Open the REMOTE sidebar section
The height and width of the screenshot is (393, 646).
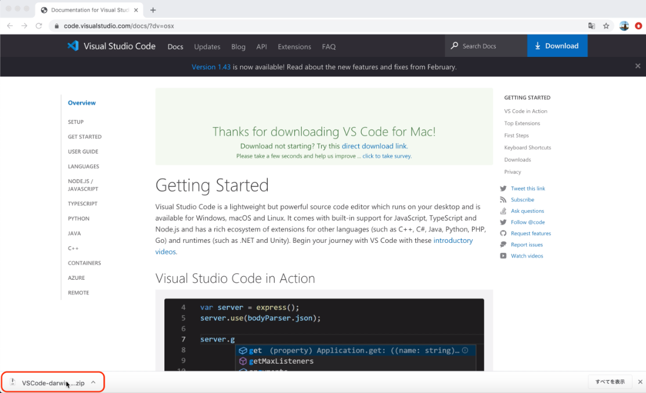click(x=78, y=293)
